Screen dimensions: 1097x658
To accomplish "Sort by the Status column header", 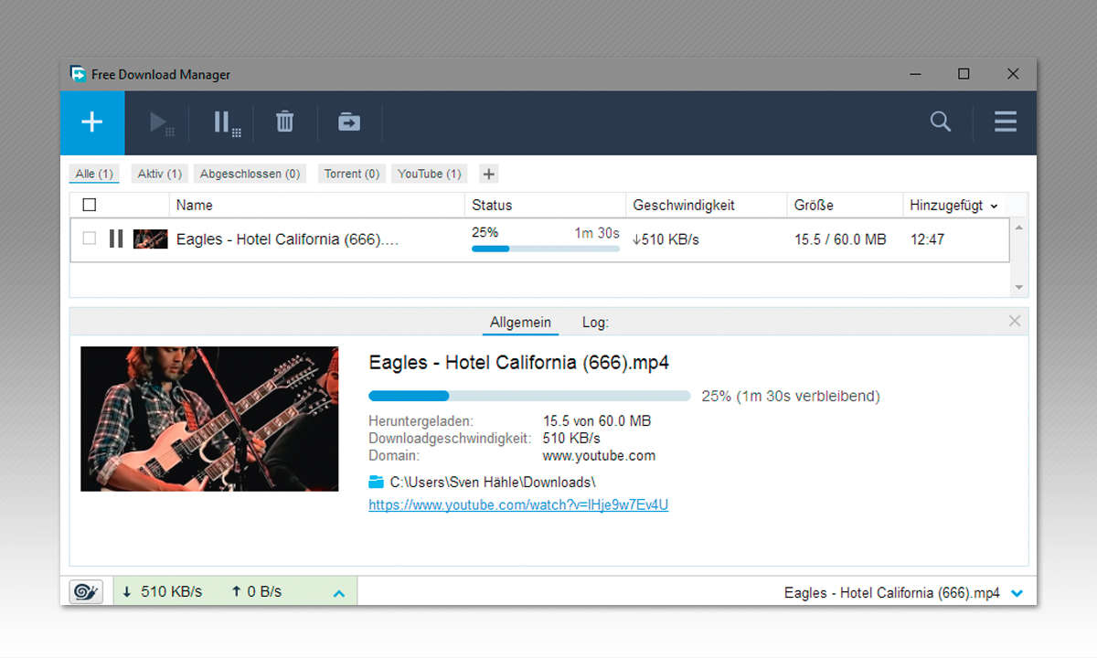I will (x=545, y=205).
